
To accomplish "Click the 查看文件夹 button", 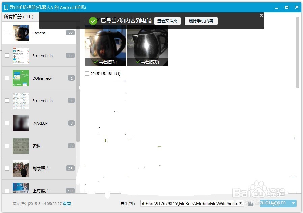I will point(168,21).
